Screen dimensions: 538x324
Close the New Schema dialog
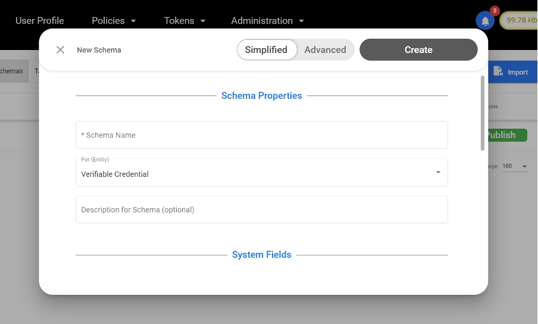[x=60, y=50]
